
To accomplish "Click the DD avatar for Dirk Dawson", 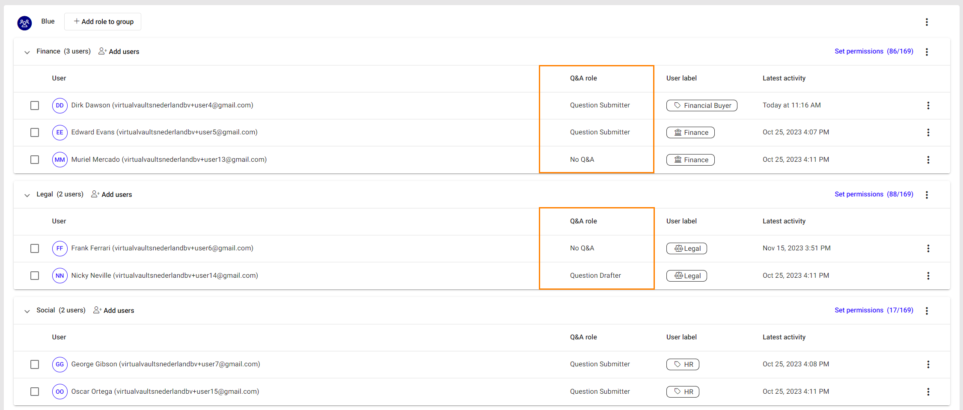I will tap(59, 106).
